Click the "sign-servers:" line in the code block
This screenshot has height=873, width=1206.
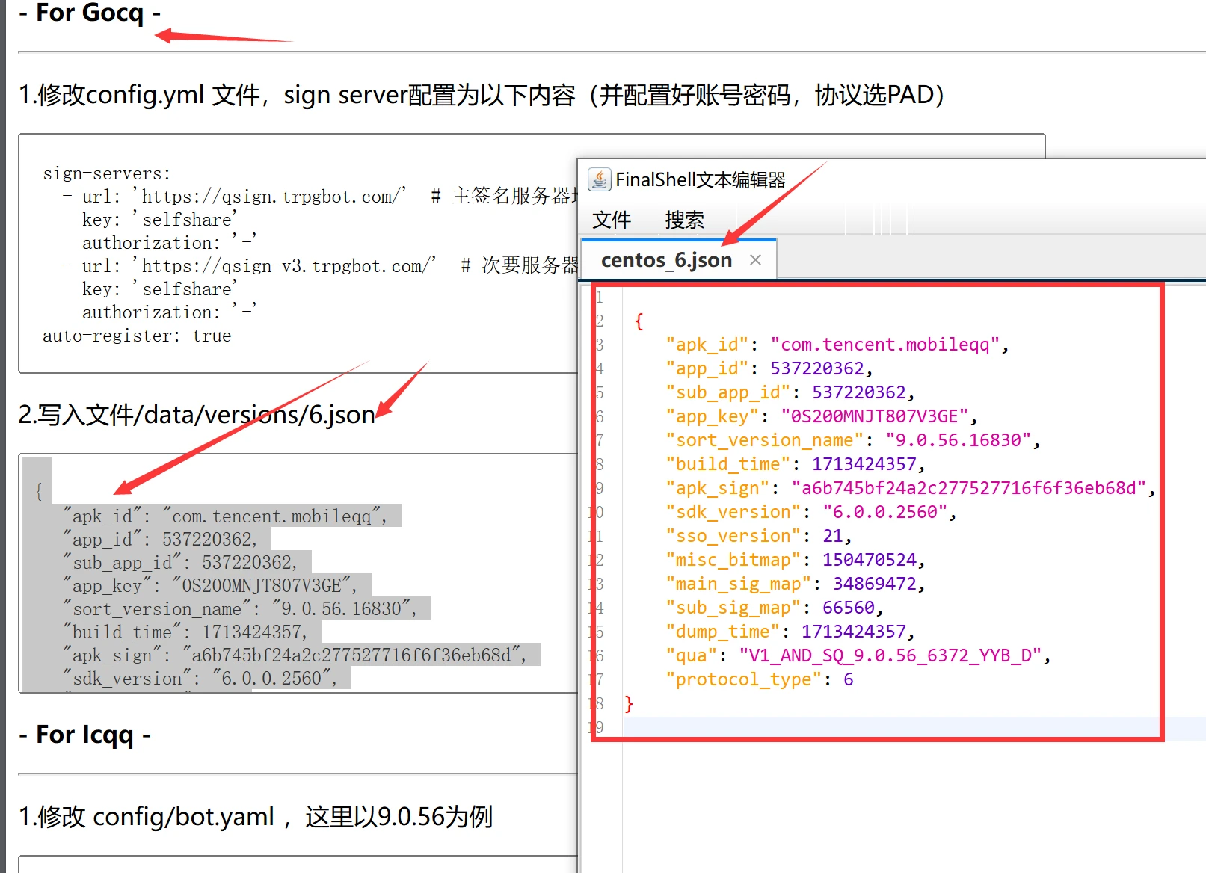[x=107, y=173]
